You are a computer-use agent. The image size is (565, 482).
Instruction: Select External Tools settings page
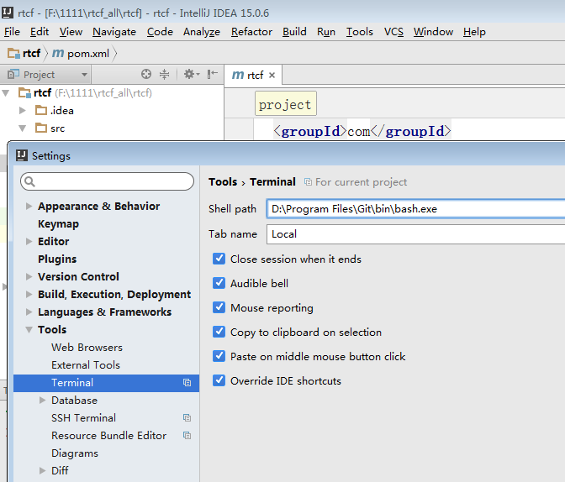click(86, 364)
